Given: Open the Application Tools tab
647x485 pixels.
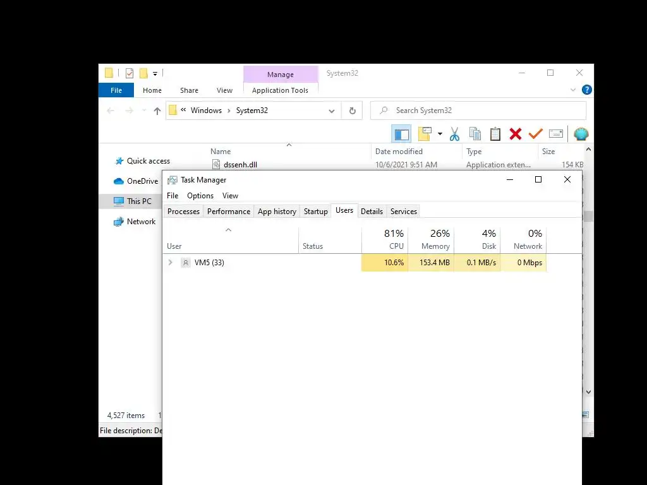Looking at the screenshot, I should click(280, 90).
